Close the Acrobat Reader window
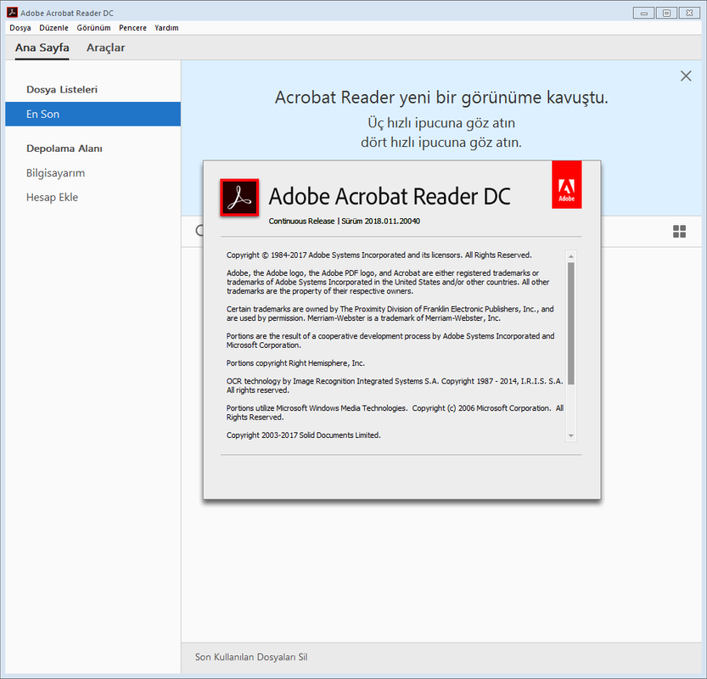This screenshot has height=679, width=707. [689, 13]
